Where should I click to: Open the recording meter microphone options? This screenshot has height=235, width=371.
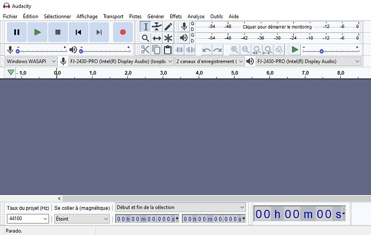coord(184,26)
